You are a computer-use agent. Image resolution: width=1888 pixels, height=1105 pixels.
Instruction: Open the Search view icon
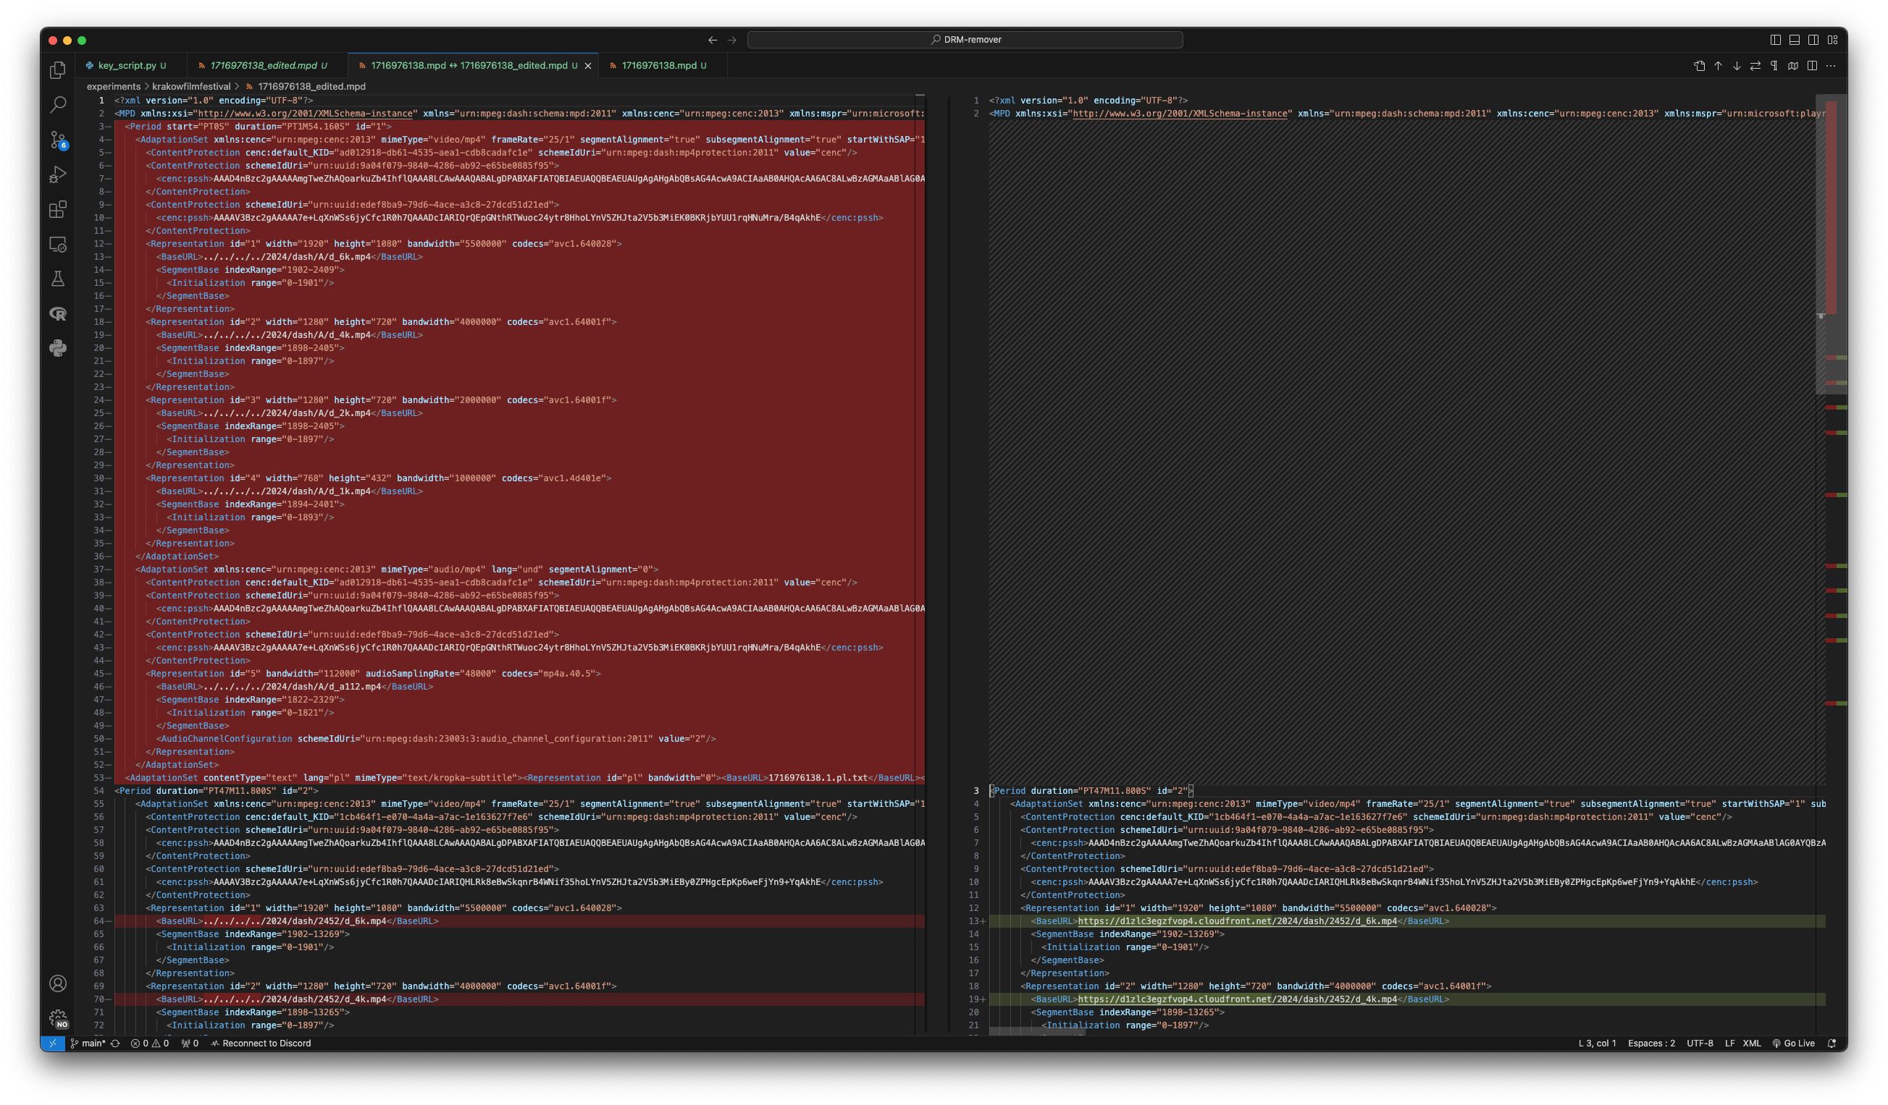pos(58,105)
